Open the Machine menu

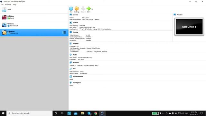[x=8, y=5]
